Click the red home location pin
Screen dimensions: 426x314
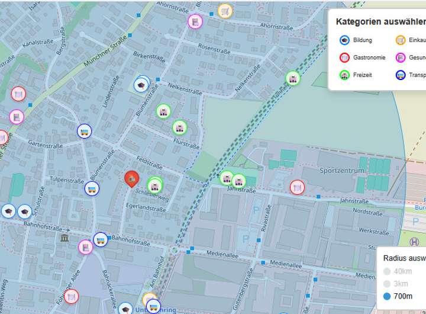pos(132,179)
